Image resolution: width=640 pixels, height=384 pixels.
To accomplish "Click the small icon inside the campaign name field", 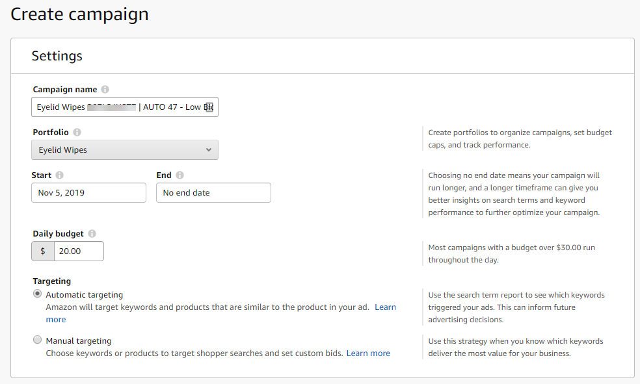I will click(x=209, y=107).
